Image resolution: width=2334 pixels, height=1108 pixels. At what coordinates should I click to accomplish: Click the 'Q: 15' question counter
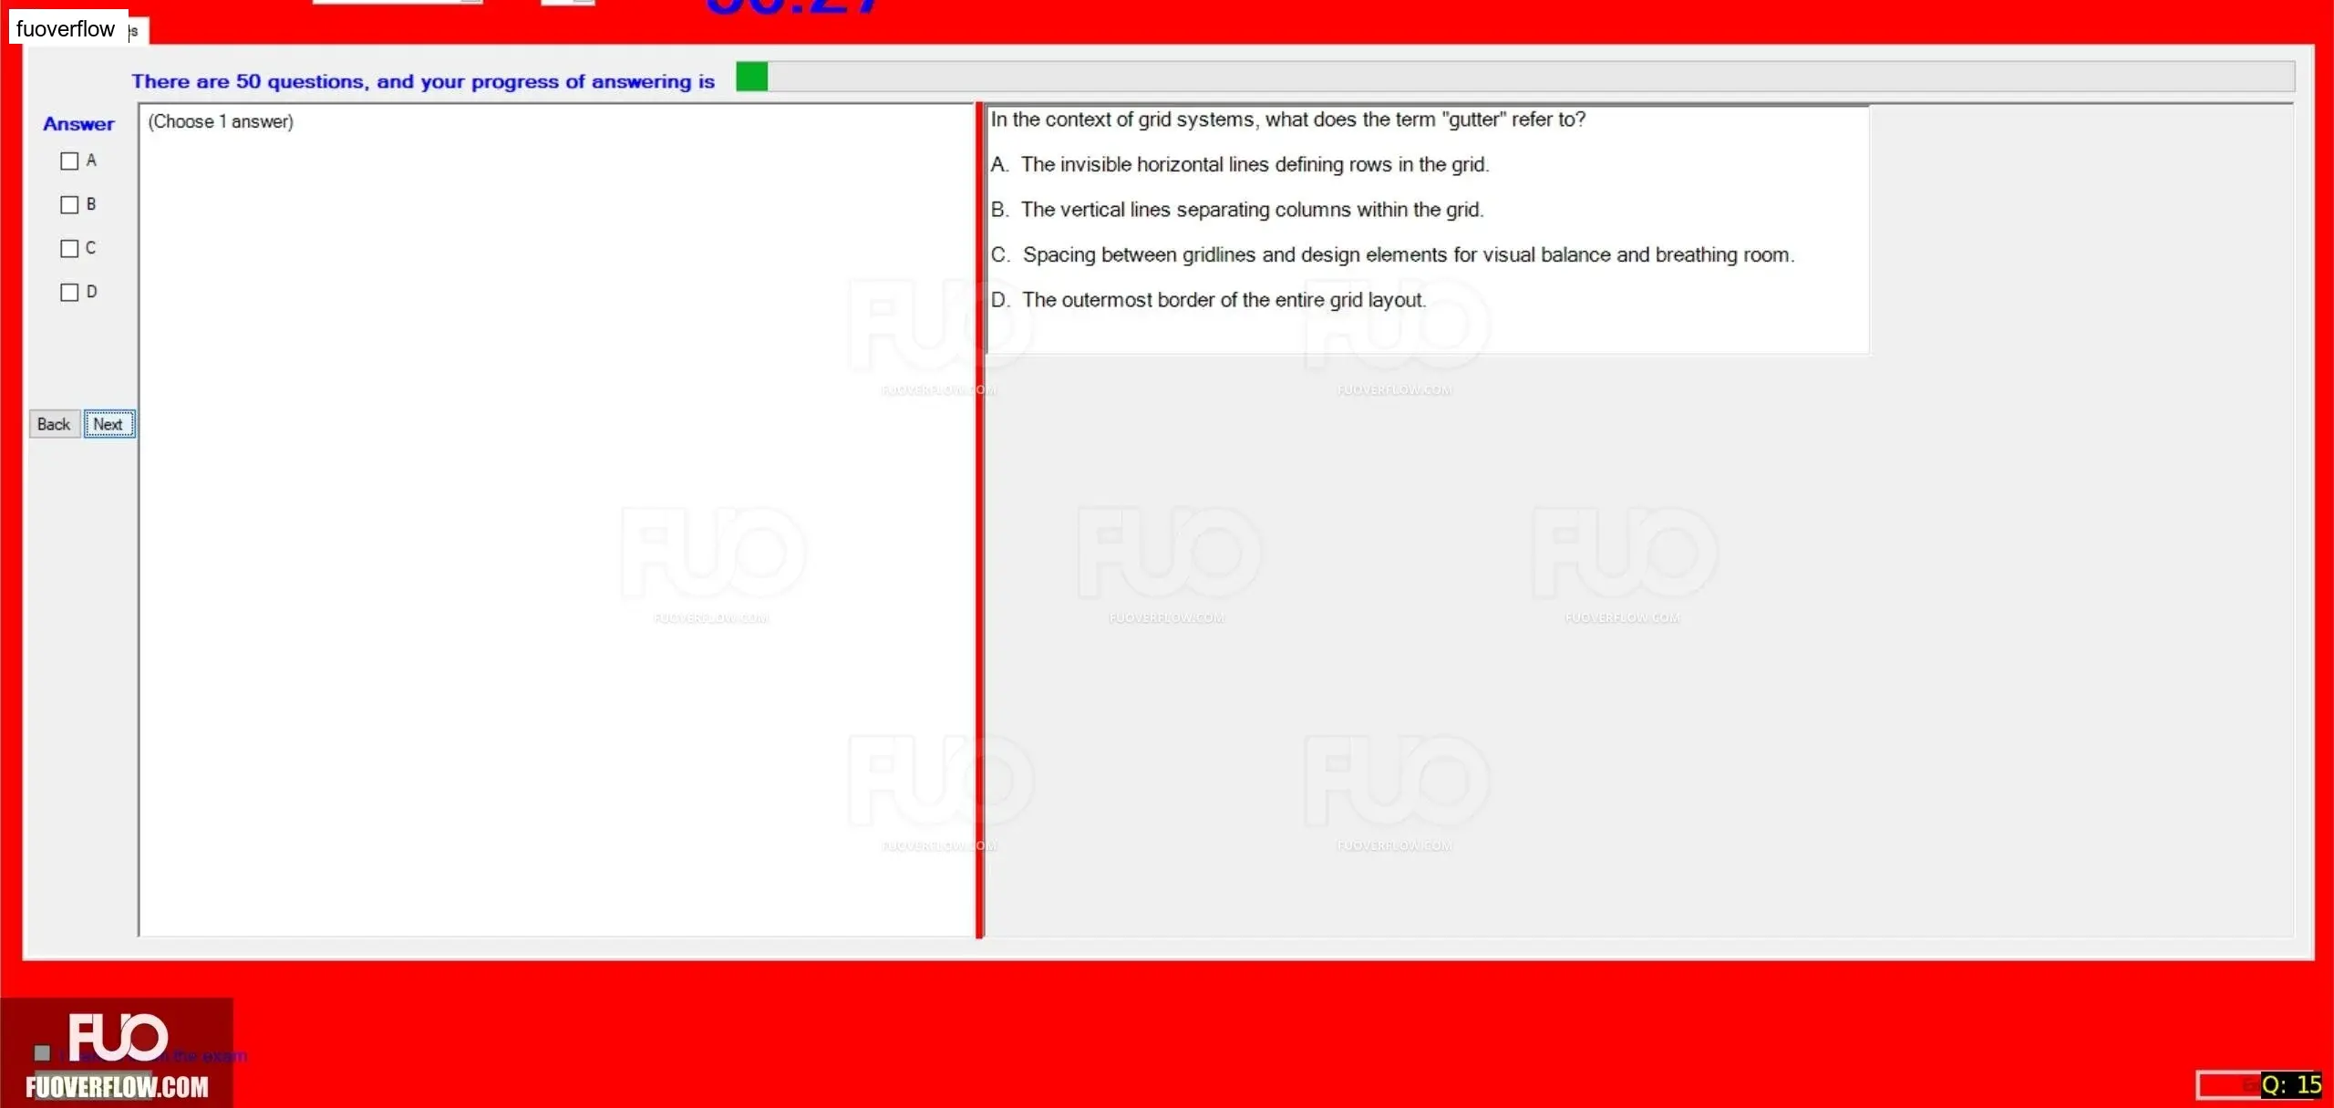pos(2291,1085)
